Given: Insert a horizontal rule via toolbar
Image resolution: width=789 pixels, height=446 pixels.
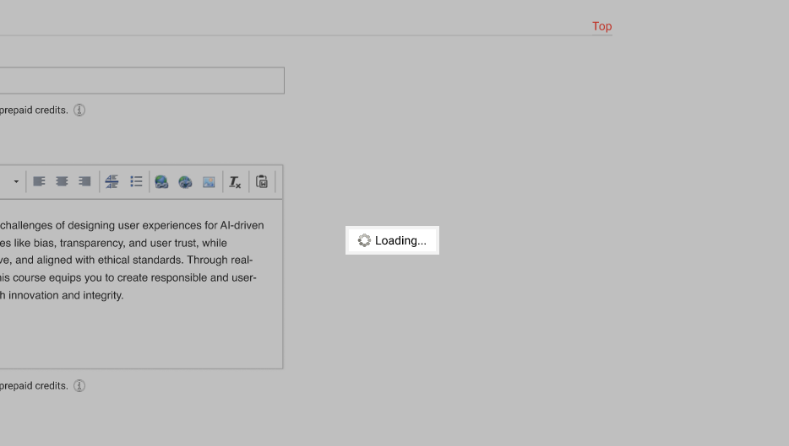Looking at the screenshot, I should click(112, 181).
